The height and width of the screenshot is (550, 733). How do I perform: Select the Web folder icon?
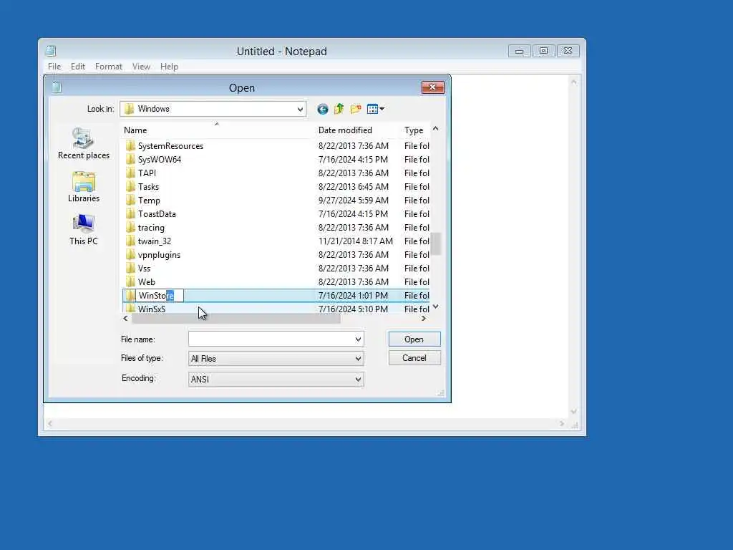click(x=130, y=281)
